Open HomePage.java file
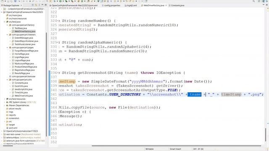269x151 pixels. (21, 54)
